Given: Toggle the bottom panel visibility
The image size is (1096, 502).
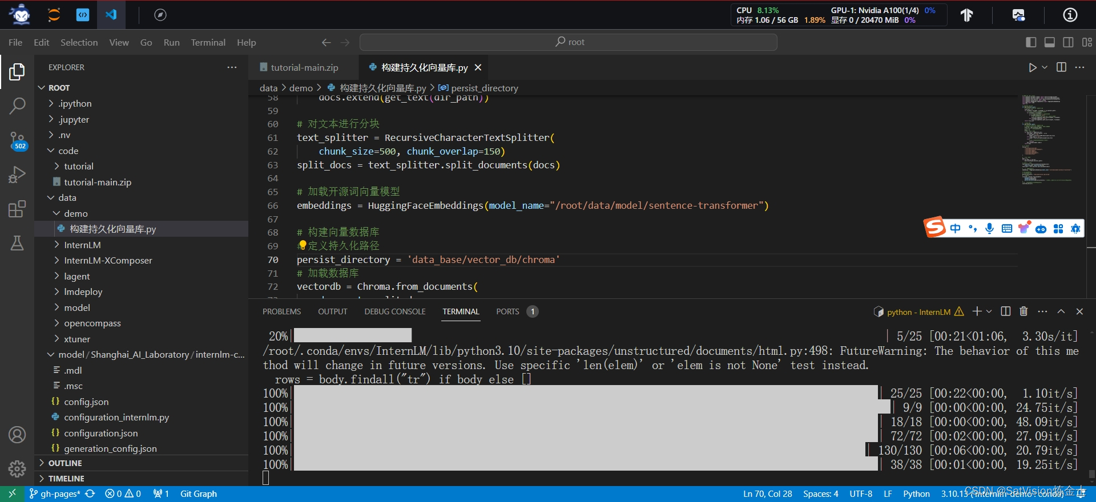Looking at the screenshot, I should pyautogui.click(x=1050, y=42).
